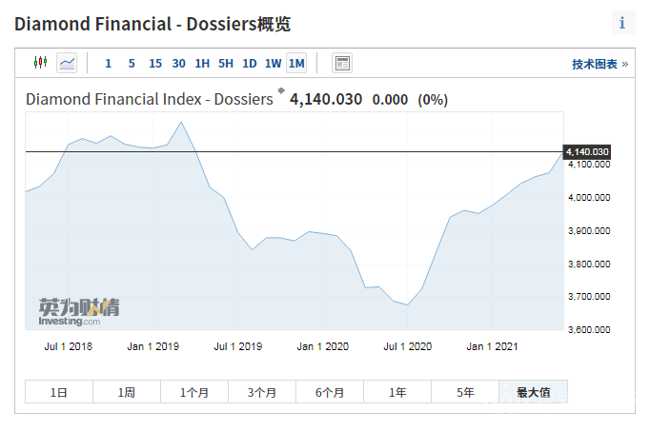Select the 1M monthly interval
The height and width of the screenshot is (431, 650).
tap(296, 64)
